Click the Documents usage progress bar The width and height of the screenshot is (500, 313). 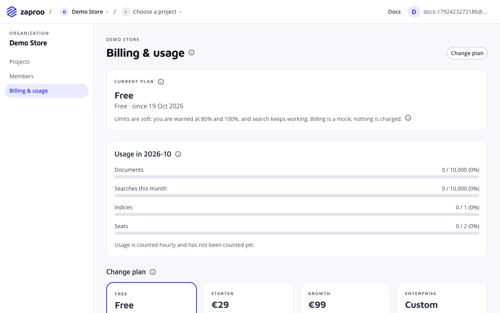[297, 177]
